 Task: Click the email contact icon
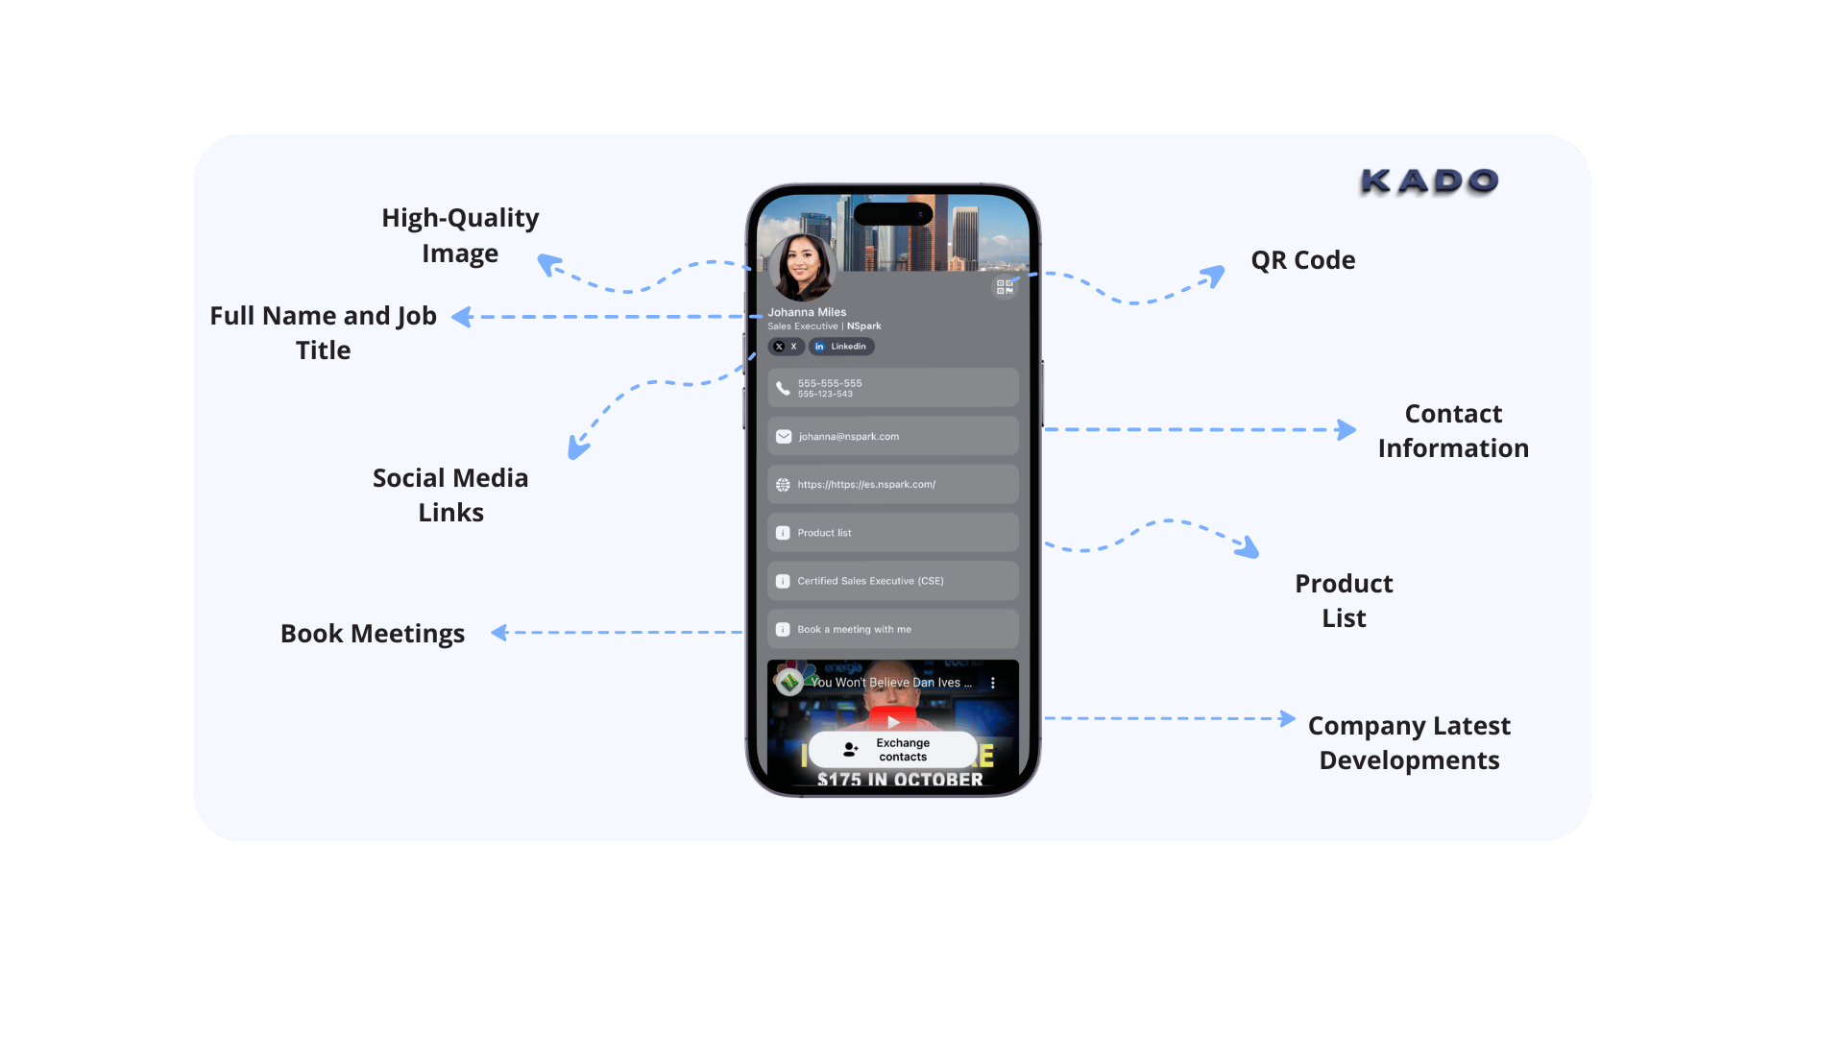(x=782, y=436)
